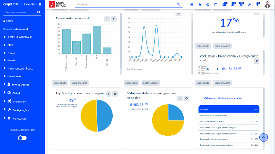Click the wrench tools icon in header
The height and width of the screenshot is (154, 275).
pos(249,4)
